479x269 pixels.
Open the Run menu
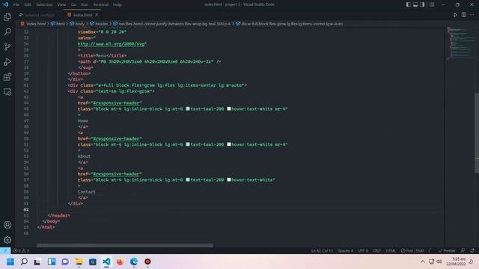[85, 4]
